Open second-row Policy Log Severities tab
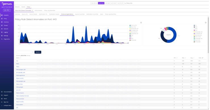This screenshot has width=210, height=110. click(50, 10)
